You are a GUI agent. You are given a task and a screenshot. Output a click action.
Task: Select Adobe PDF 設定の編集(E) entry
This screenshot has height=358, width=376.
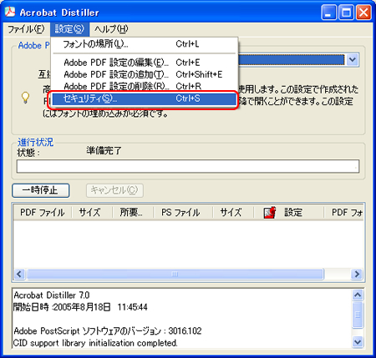(x=145, y=63)
